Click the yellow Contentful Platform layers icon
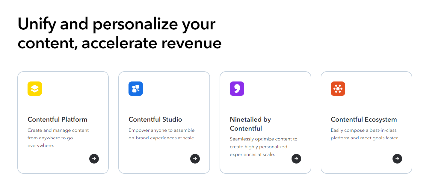This screenshot has width=428, height=184. click(x=35, y=89)
